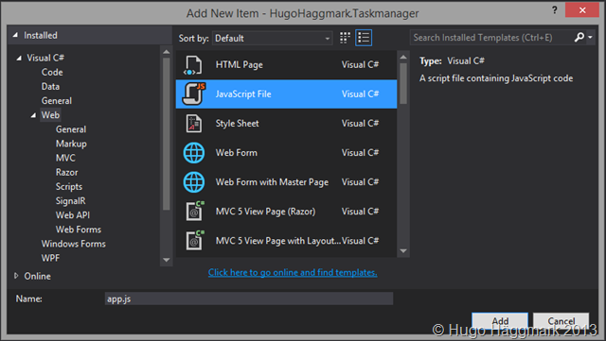
Task: Open the search options dropdown arrow
Action: 590,38
